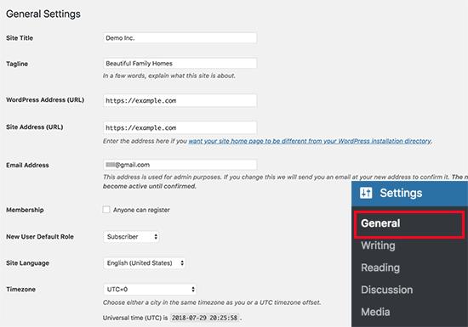The image size is (468, 327).
Task: Open the New User Default Role dropdown
Action: pos(131,237)
